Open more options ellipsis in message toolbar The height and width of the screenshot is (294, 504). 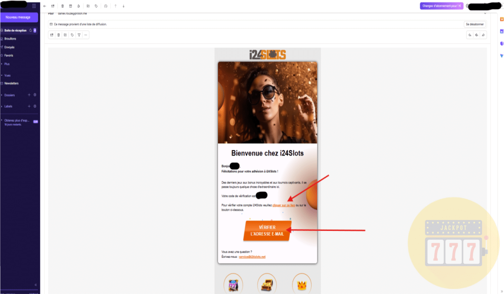tap(85, 35)
